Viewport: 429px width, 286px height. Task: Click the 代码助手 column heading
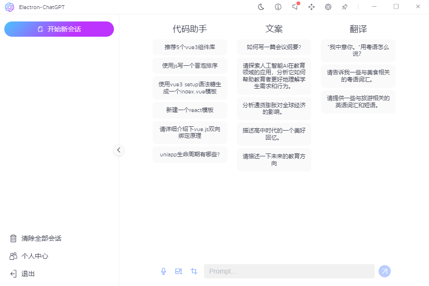[190, 29]
